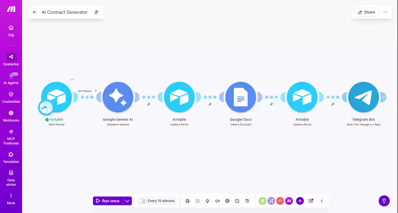Viewport: 398px width, 213px height.
Task: Open Data stores section
Action: coord(11,178)
